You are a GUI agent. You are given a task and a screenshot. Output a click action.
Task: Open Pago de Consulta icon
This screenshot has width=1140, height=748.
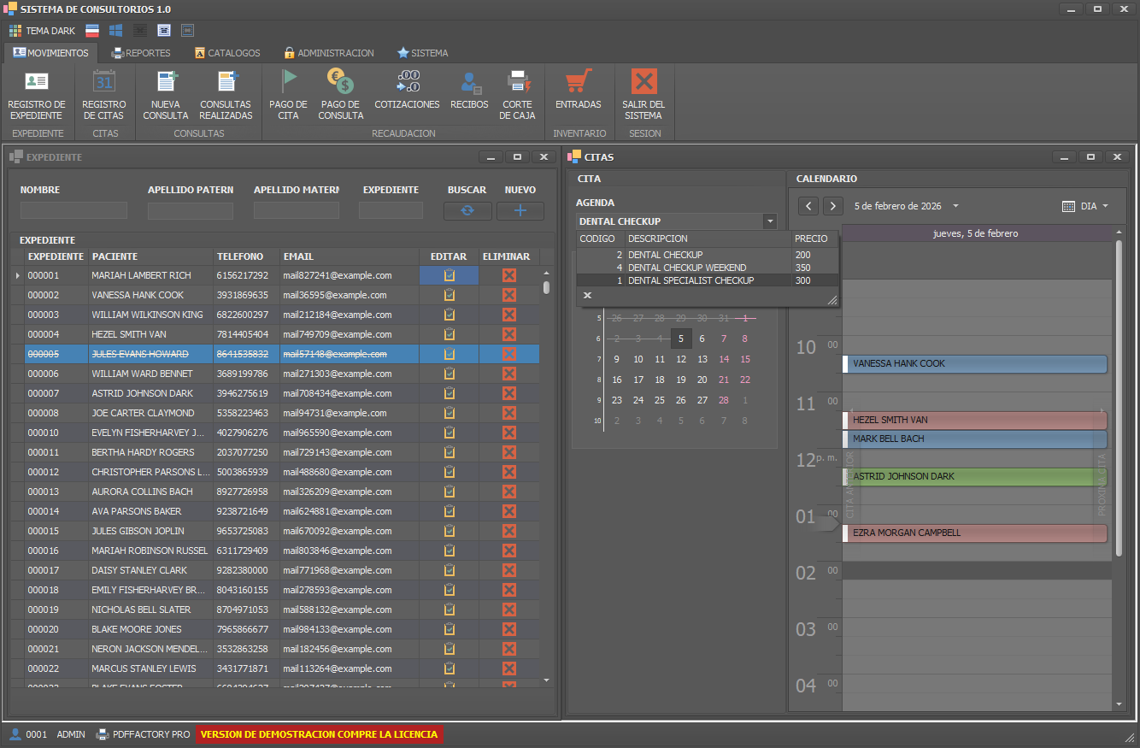[340, 82]
